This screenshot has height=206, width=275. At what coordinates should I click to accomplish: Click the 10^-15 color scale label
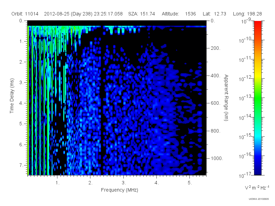tap(245, 136)
